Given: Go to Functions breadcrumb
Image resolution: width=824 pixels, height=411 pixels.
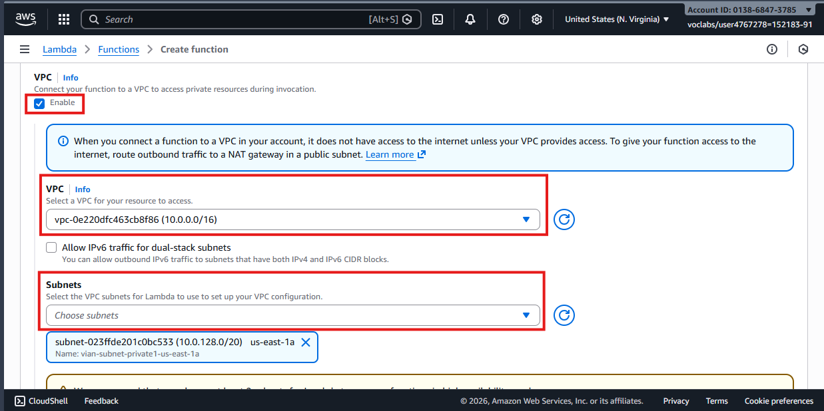Looking at the screenshot, I should (119, 49).
